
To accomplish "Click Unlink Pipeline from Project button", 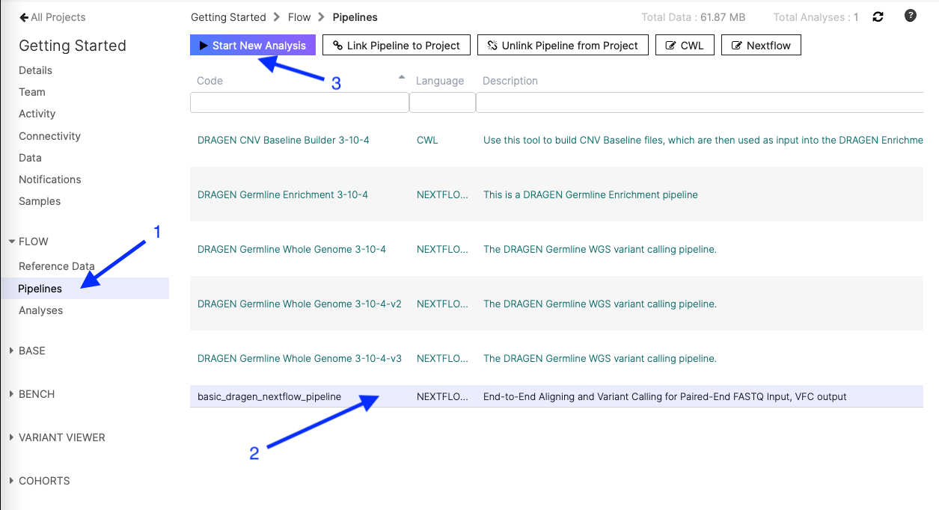I will [563, 46].
